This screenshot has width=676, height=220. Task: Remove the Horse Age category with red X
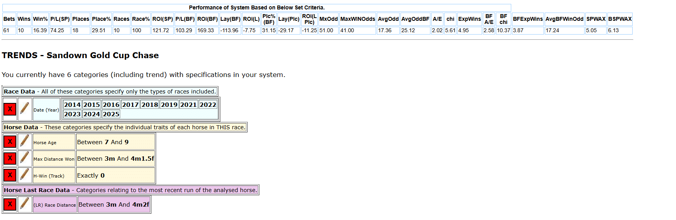[10, 141]
